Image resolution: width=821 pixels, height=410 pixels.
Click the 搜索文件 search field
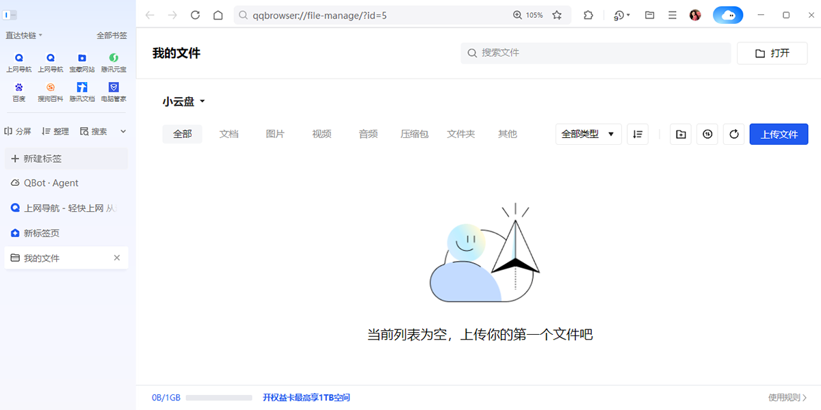pyautogui.click(x=596, y=53)
